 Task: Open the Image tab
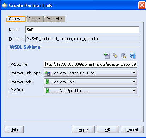(x=35, y=19)
